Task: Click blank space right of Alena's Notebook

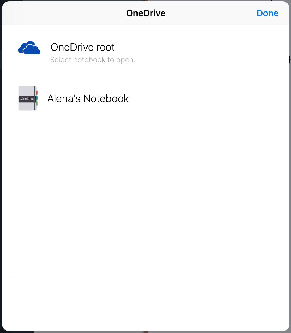Action: tap(209, 98)
